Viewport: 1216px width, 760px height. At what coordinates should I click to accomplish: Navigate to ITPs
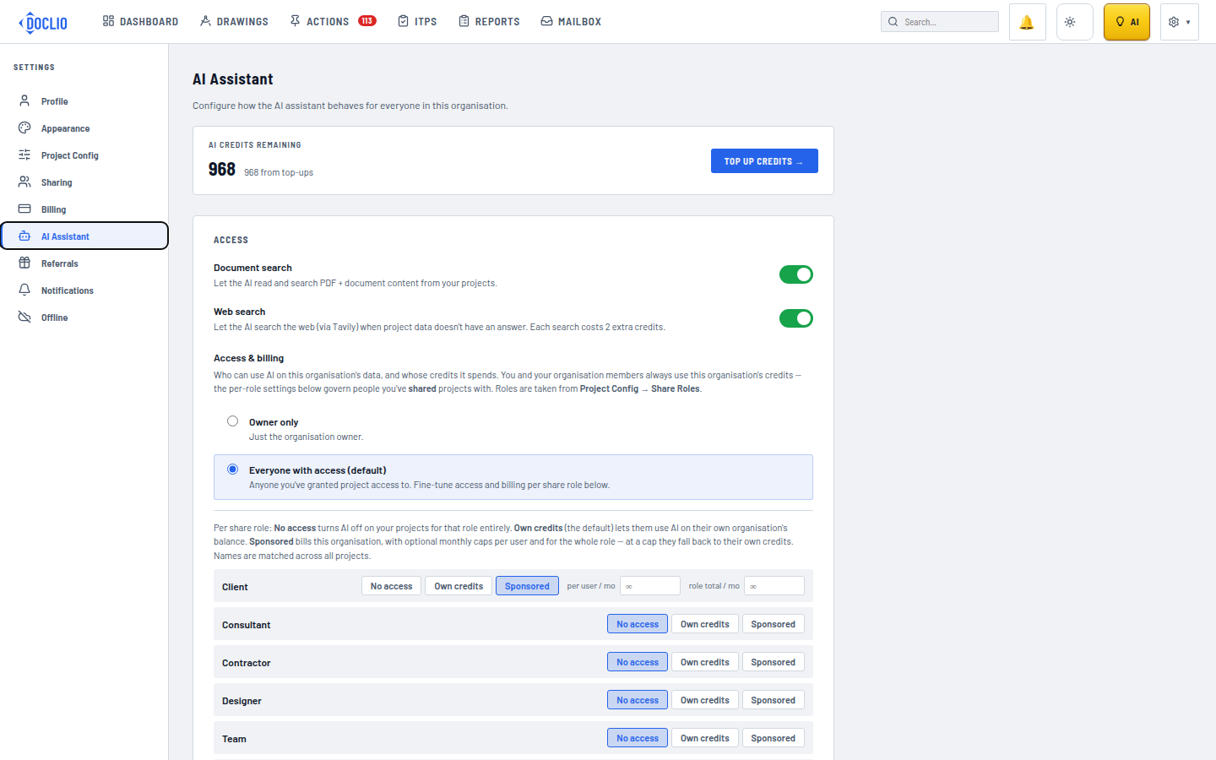(417, 21)
